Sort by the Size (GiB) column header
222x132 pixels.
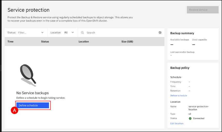(127, 42)
